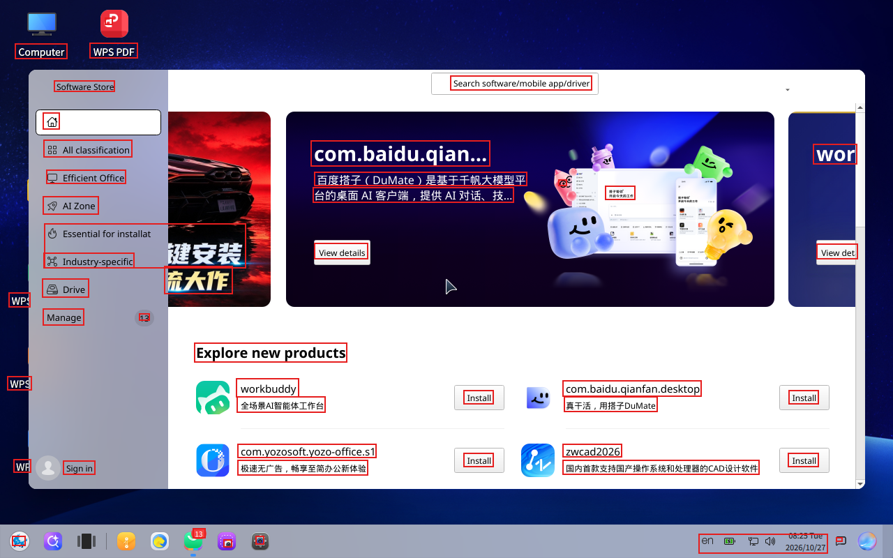
Task: Open the zwcad2026 title text
Action: (x=592, y=451)
